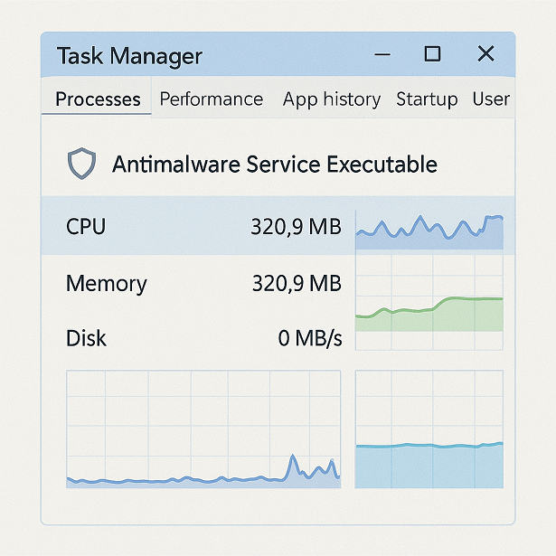This screenshot has height=556, width=556.
Task: Click the large blue line history graph
Action: [x=203, y=429]
